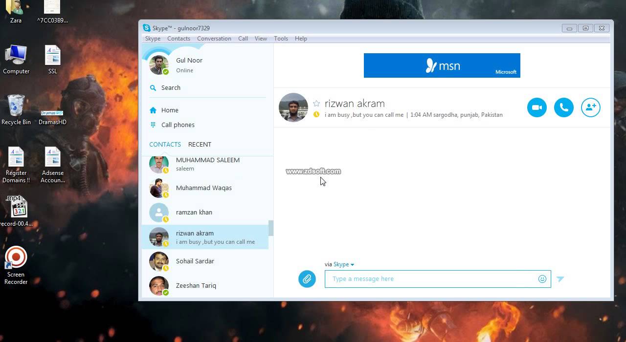Screen dimensions: 626x342
Task: Click Online status under Gul Noor
Action: pyautogui.click(x=184, y=70)
